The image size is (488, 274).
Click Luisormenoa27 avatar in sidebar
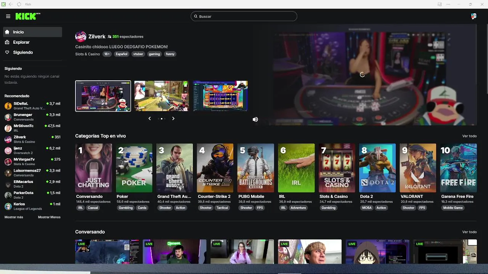(x=8, y=173)
